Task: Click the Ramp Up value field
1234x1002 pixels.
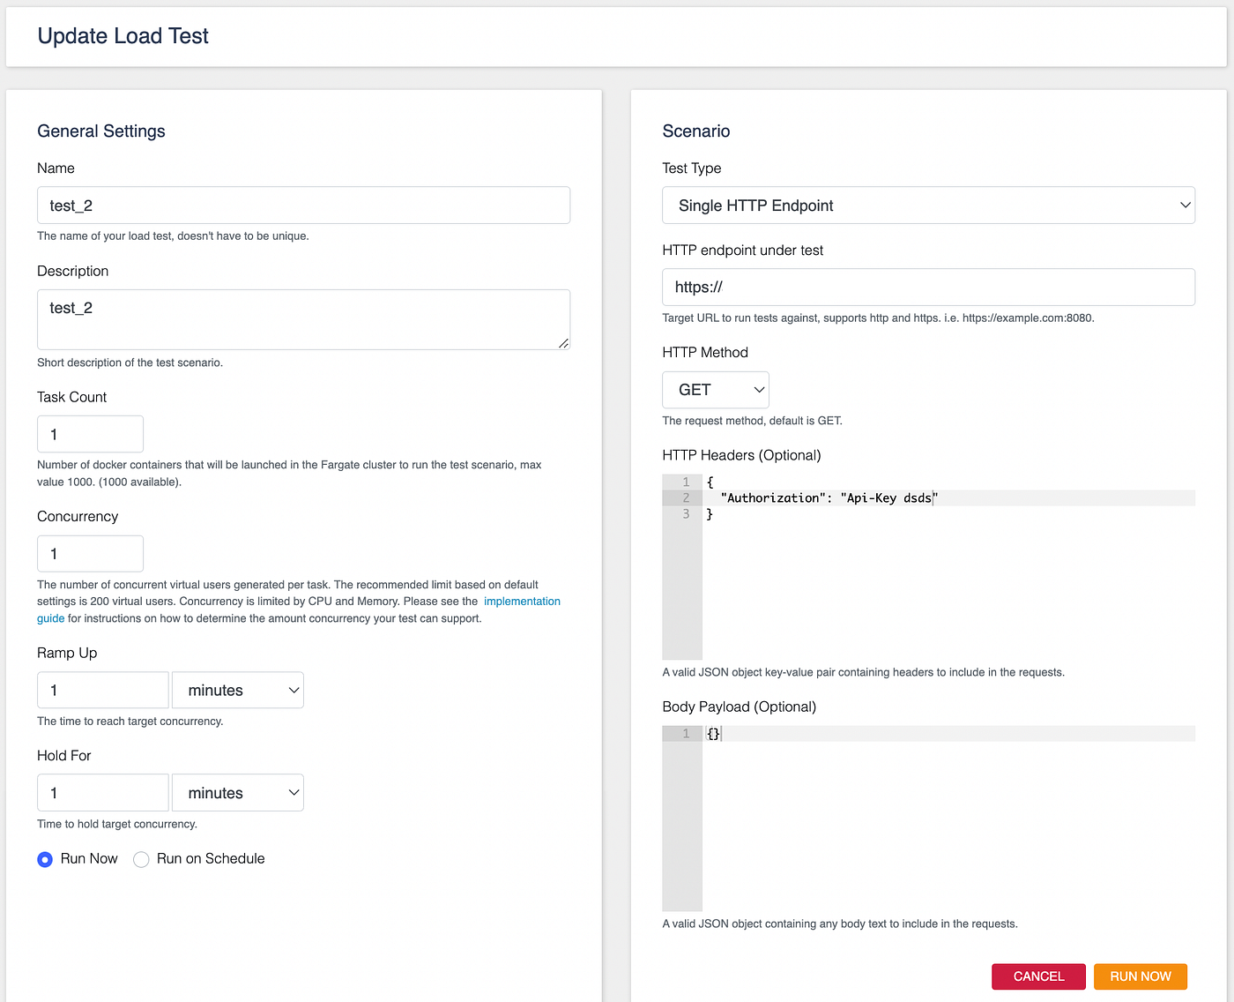Action: click(x=102, y=690)
